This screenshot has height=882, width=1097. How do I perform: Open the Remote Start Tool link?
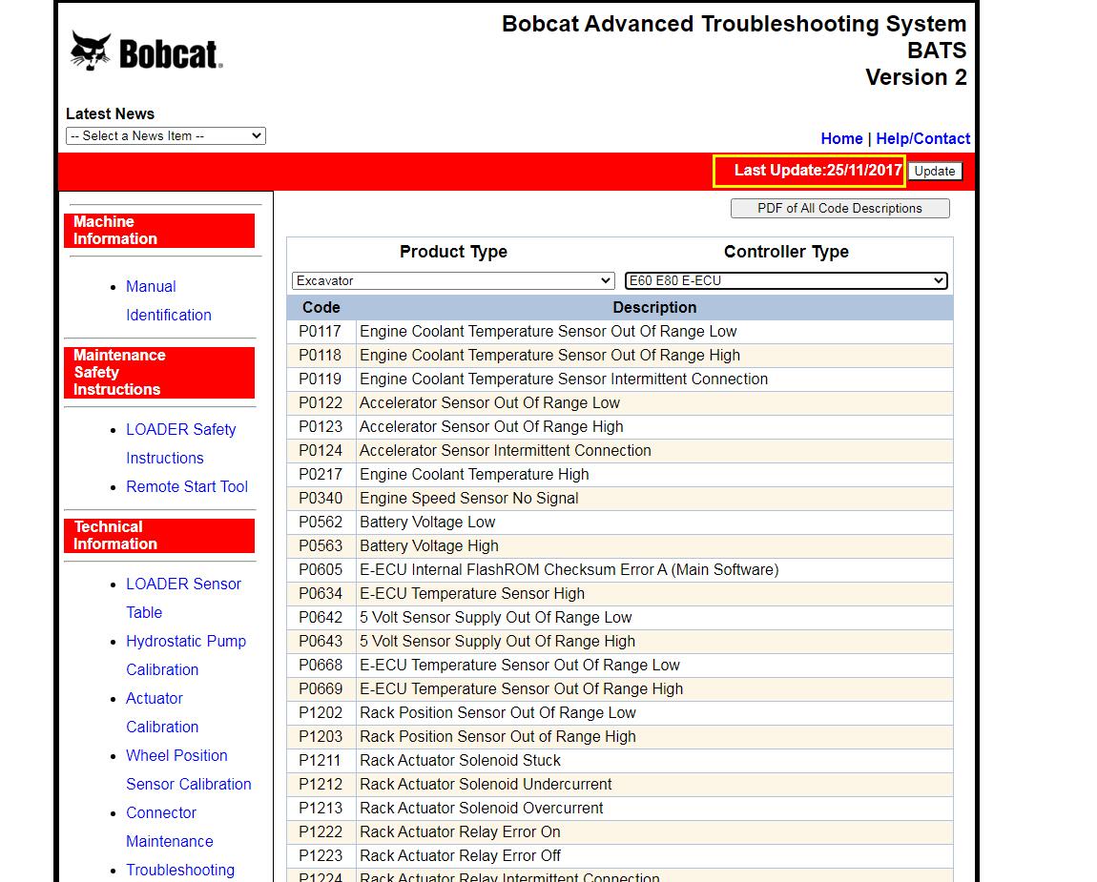(187, 487)
